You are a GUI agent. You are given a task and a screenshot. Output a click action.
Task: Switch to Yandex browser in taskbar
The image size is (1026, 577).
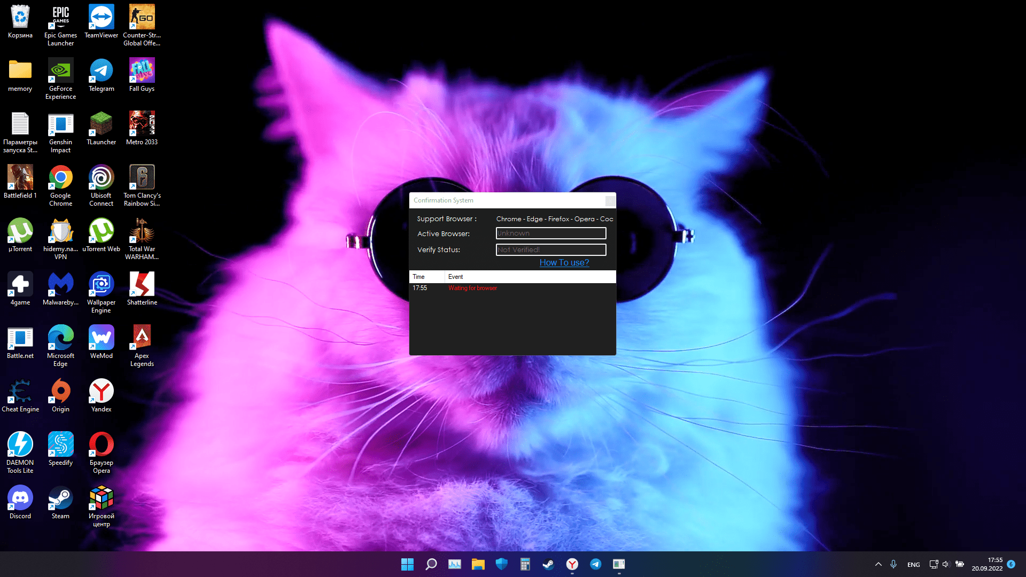[572, 564]
